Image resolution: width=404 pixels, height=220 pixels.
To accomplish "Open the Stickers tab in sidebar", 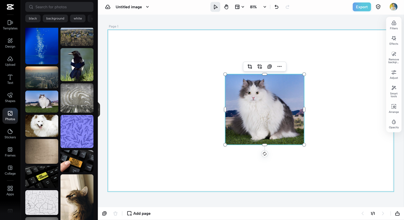I will coord(10,134).
